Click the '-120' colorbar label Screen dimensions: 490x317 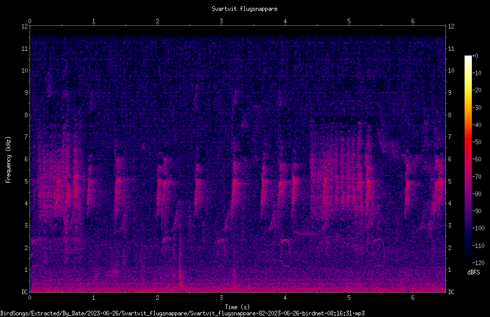(x=478, y=263)
